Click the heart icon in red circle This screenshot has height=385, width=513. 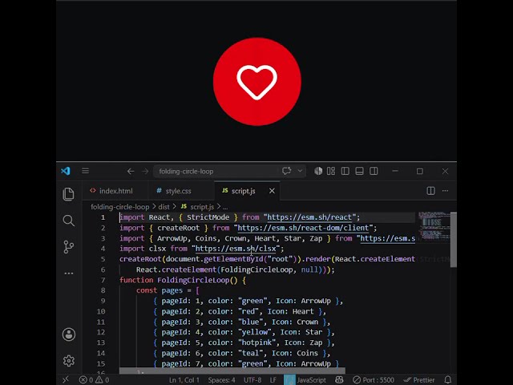[x=256, y=82]
